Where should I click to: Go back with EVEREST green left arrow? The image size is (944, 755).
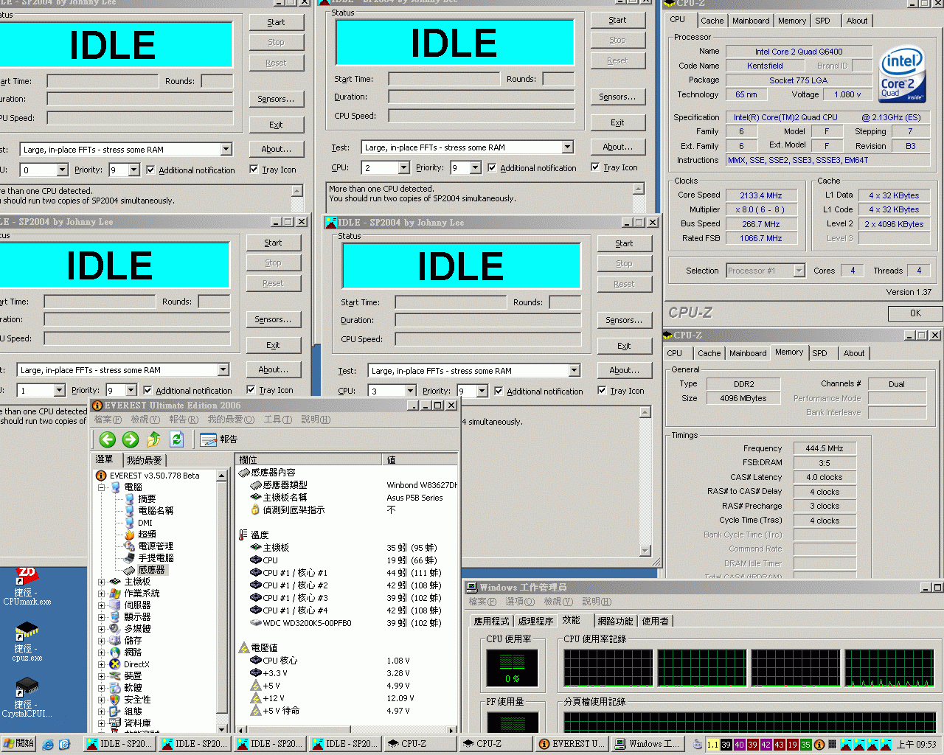[108, 439]
